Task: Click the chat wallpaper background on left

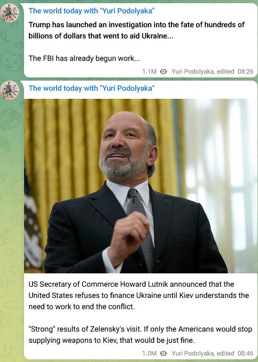Action: [10, 208]
